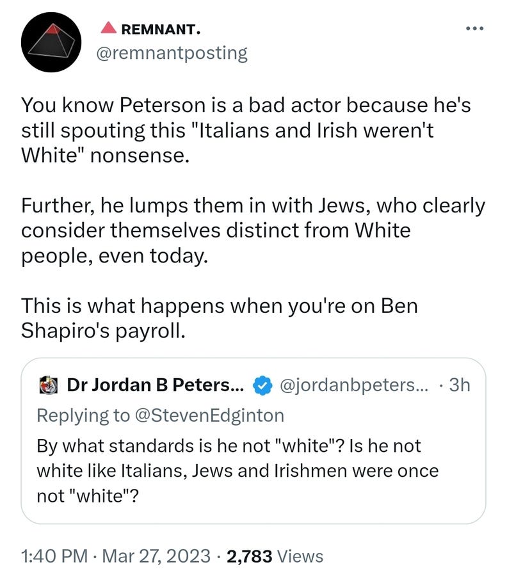
Task: Open the @StevenEdginton mention link
Action: pos(208,415)
